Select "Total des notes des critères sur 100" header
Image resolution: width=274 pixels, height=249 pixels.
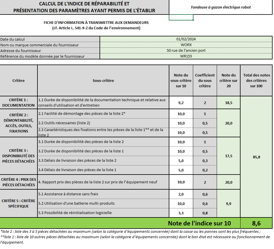(x=256, y=80)
